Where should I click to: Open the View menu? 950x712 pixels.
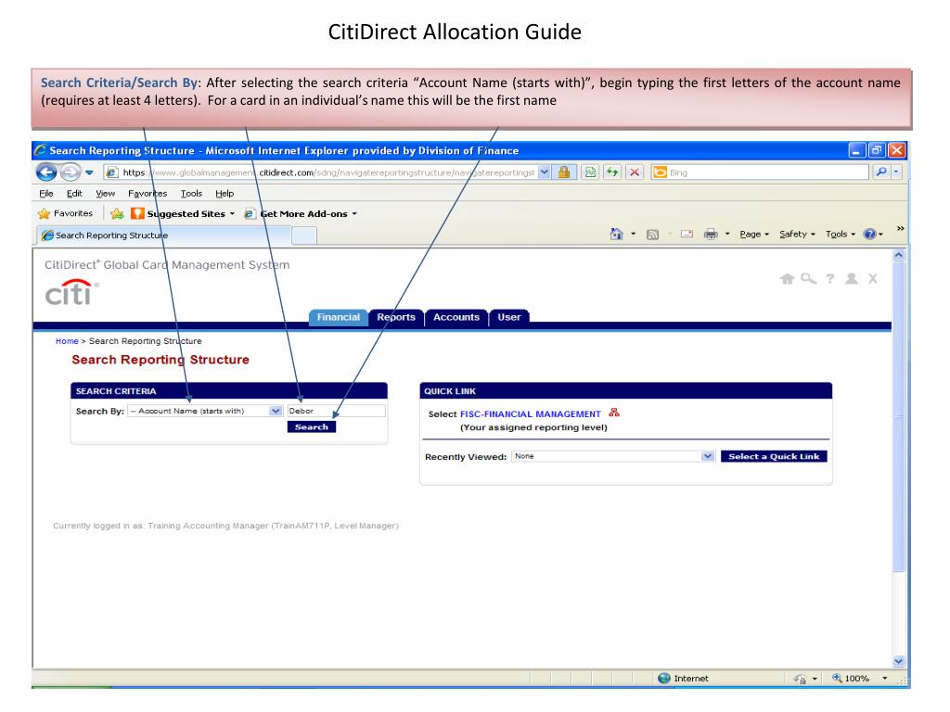click(x=105, y=194)
